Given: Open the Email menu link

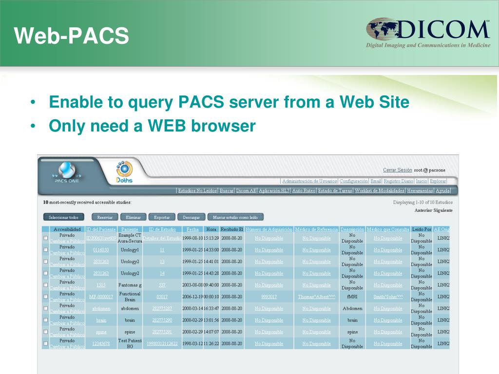Looking at the screenshot, I should [x=376, y=181].
